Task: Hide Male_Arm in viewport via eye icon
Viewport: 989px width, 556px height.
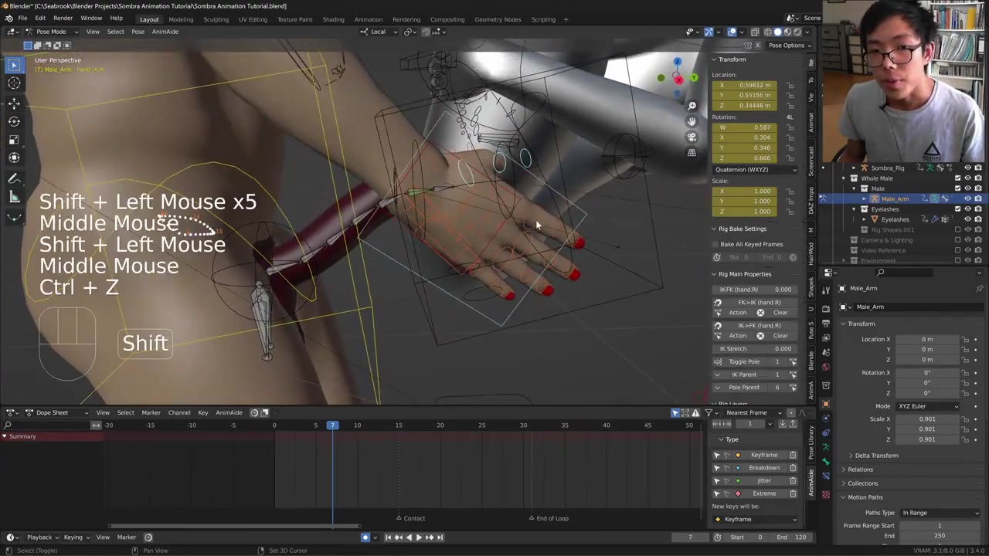Action: 967,199
